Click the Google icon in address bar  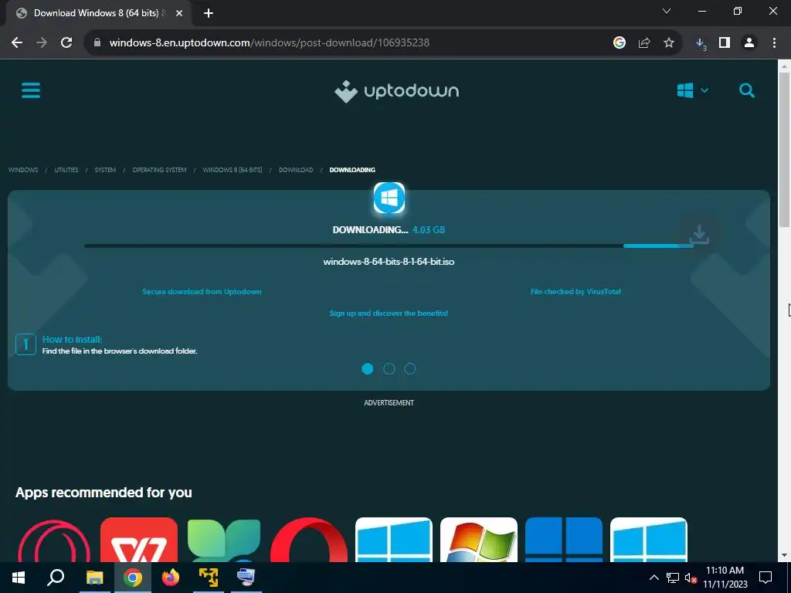620,43
